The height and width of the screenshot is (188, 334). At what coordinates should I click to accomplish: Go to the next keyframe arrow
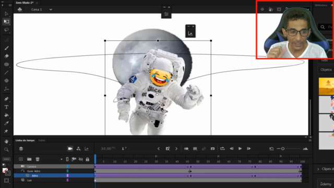click(x=176, y=149)
